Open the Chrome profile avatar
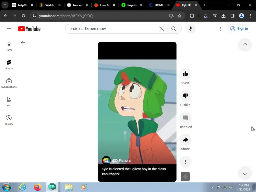The height and width of the screenshot is (192, 256). pos(241,16)
